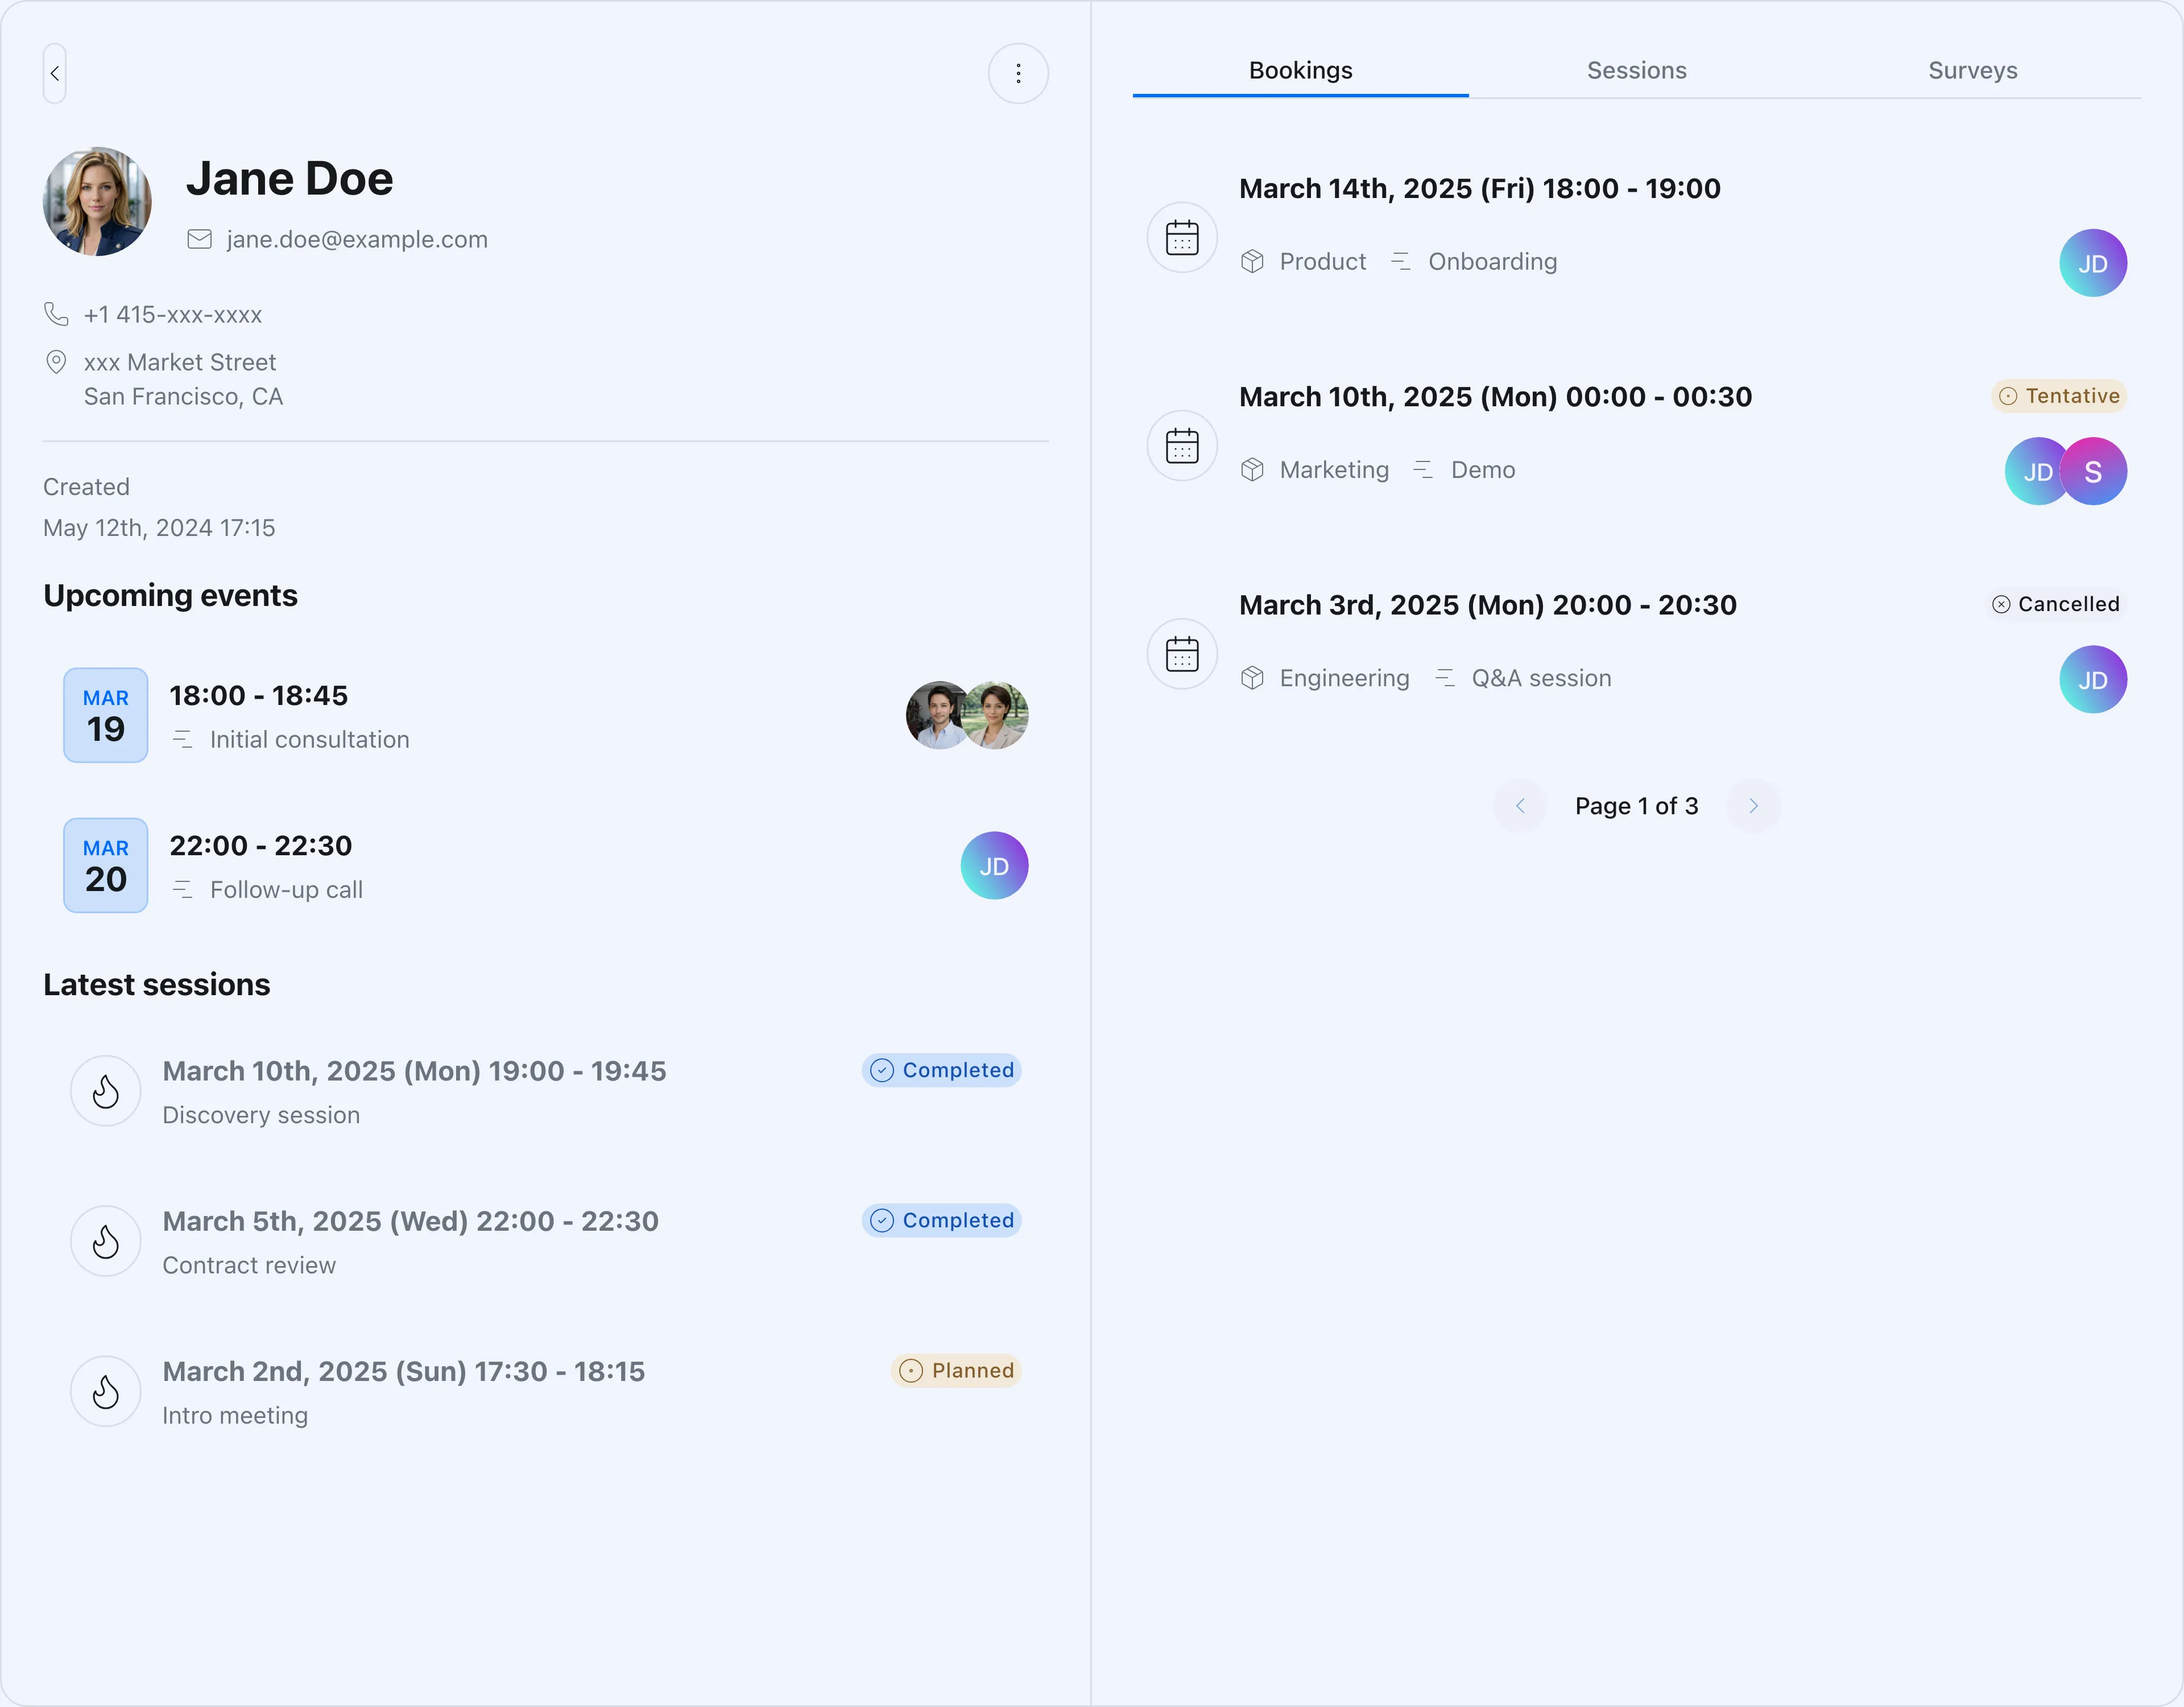Image resolution: width=2184 pixels, height=1707 pixels.
Task: Click calendar icon of March 14th booking
Action: point(1182,238)
